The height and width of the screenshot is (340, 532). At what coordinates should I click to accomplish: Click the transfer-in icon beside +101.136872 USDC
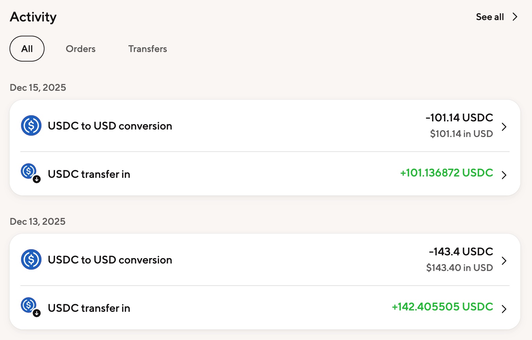click(30, 172)
